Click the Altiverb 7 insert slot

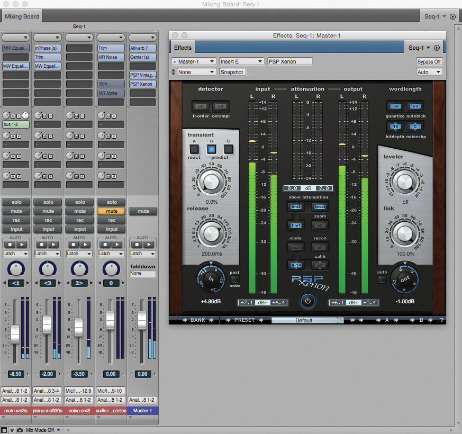(143, 48)
